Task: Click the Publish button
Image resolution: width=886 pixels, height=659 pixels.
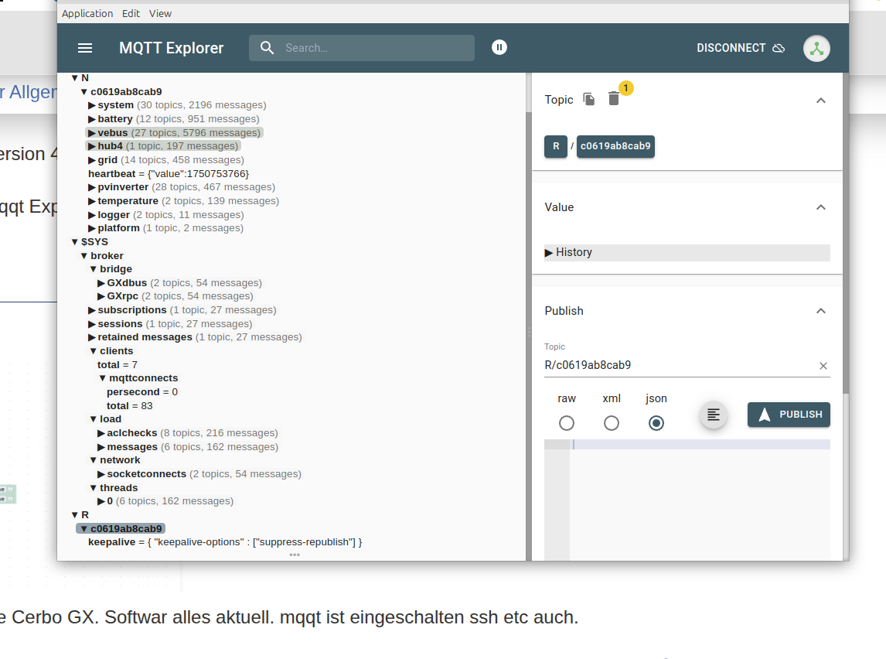Action: click(789, 415)
